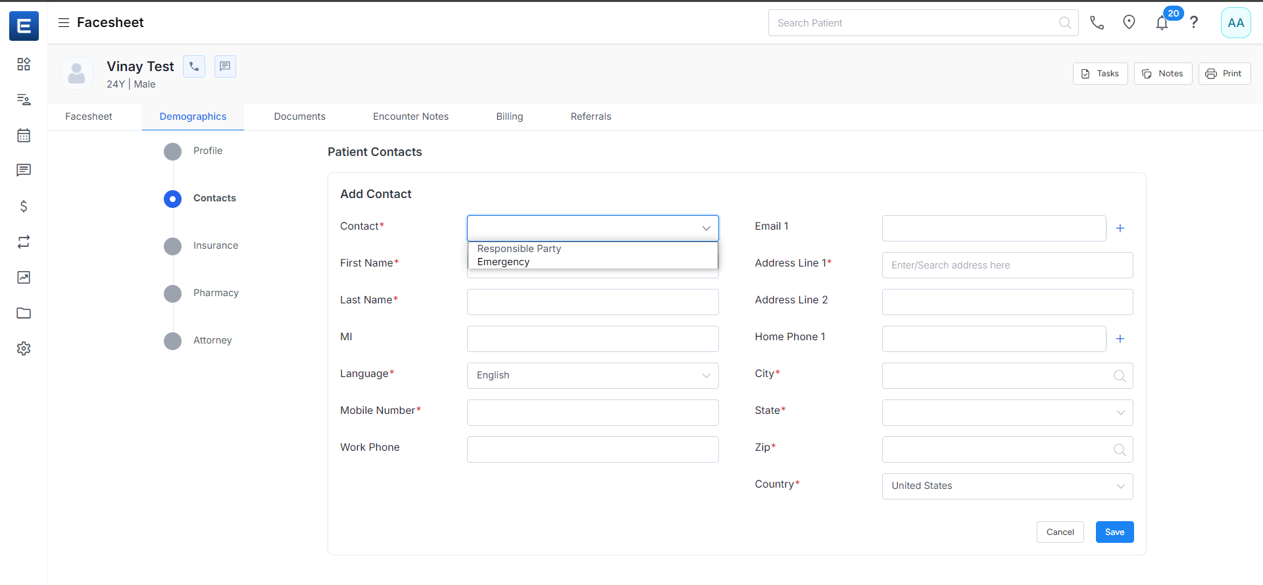Switch to the Encounter Notes tab

[410, 116]
